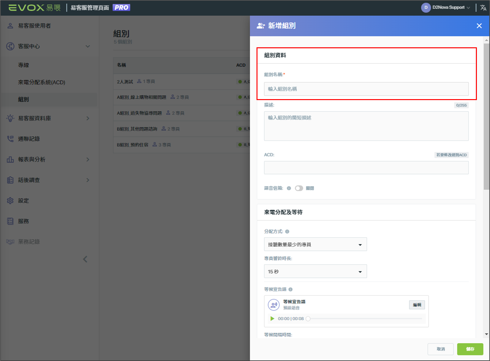Click B組別_預約住宿 row
490x361 pixels.
[182, 145]
